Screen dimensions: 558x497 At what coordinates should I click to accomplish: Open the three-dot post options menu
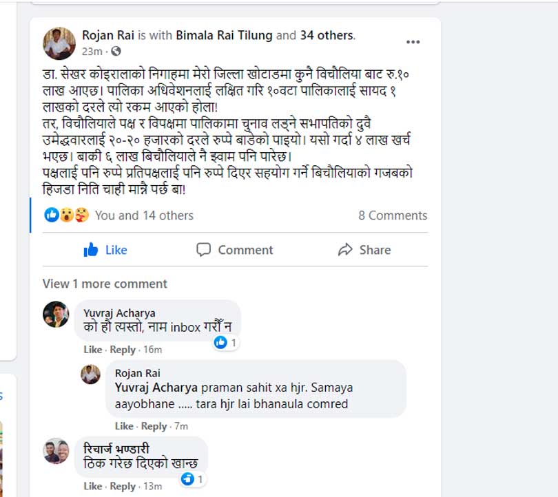[x=413, y=42]
